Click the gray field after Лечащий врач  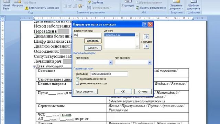[x=67, y=61]
